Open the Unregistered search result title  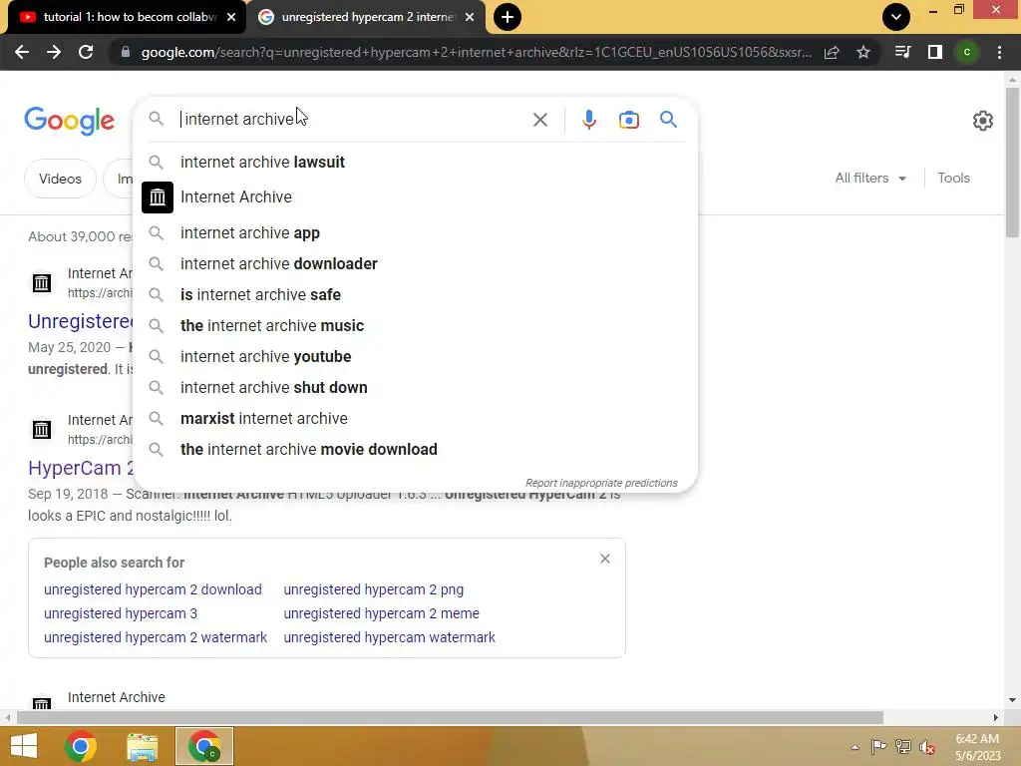(81, 321)
